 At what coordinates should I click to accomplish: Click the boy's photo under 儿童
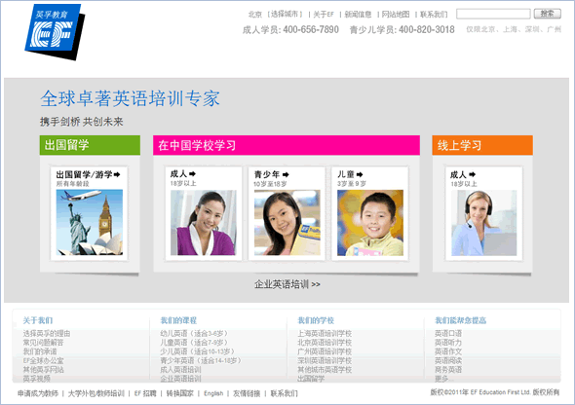click(370, 223)
